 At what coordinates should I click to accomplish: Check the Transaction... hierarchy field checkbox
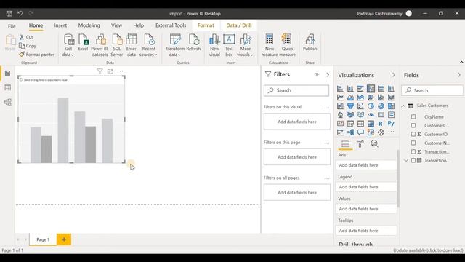pyautogui.click(x=413, y=160)
